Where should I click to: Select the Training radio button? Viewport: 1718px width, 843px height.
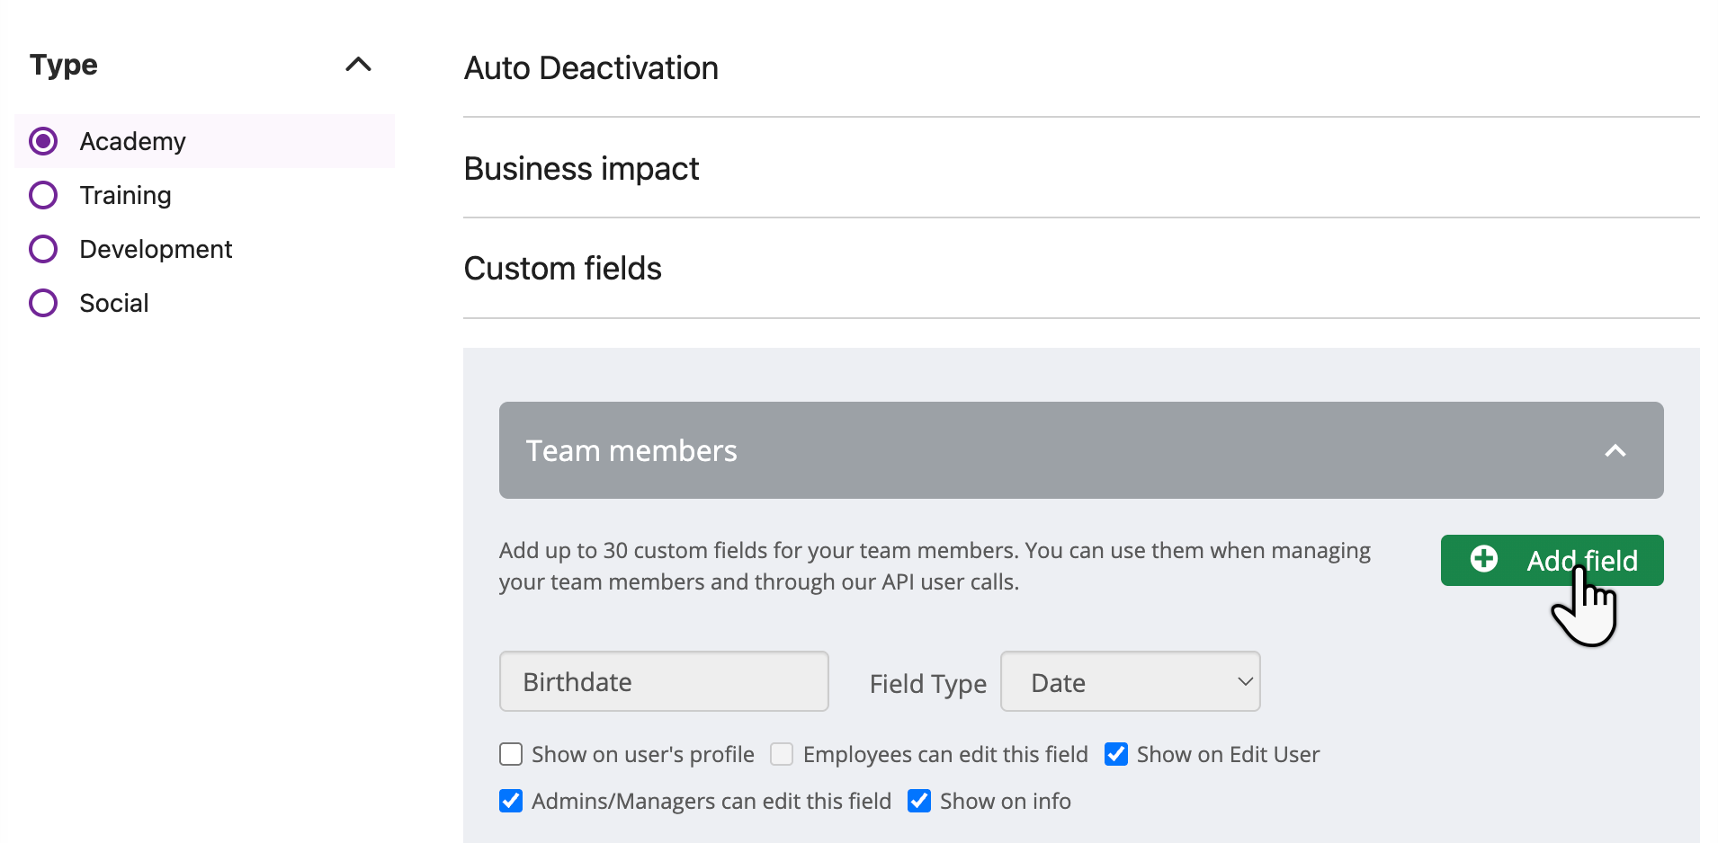tap(43, 195)
